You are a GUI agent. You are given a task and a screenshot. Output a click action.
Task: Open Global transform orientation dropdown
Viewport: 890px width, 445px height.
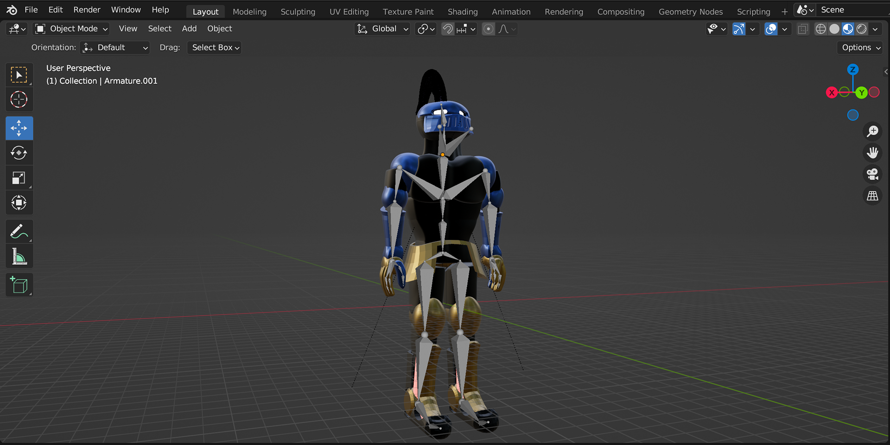pos(383,29)
